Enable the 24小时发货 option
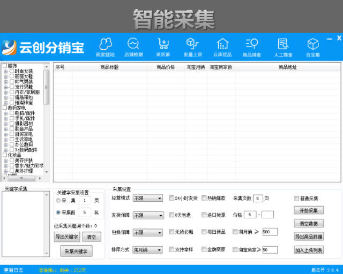 pos(171,198)
